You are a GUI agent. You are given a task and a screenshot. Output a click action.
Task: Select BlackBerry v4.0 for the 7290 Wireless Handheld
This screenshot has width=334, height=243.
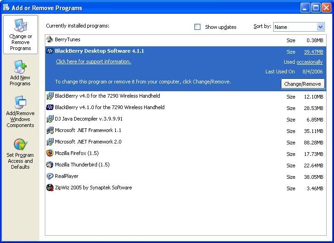coord(108,96)
